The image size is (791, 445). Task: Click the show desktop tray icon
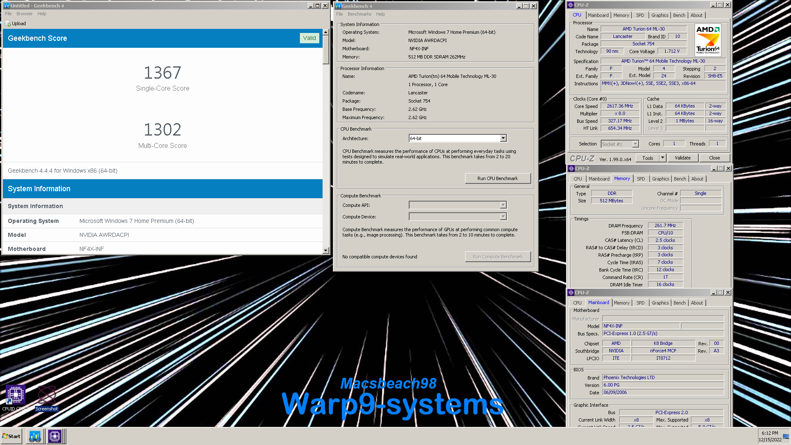(x=786, y=436)
